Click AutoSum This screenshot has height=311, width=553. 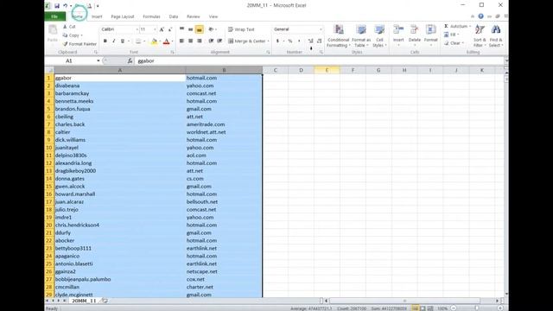pos(457,27)
